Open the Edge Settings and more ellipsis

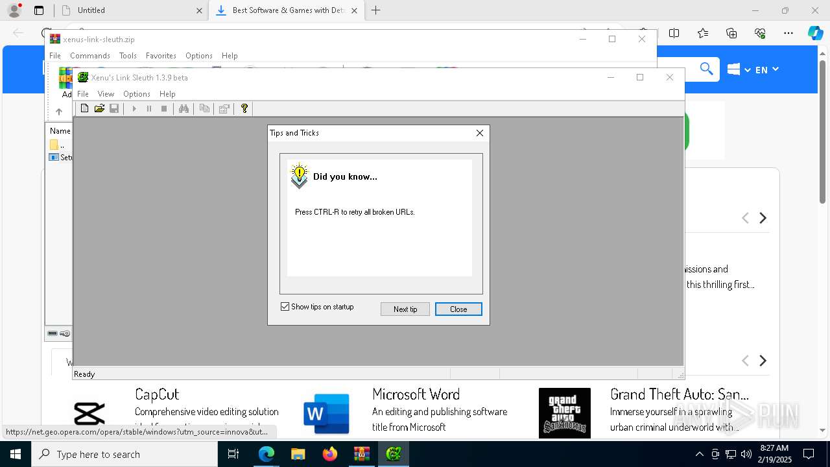point(788,33)
